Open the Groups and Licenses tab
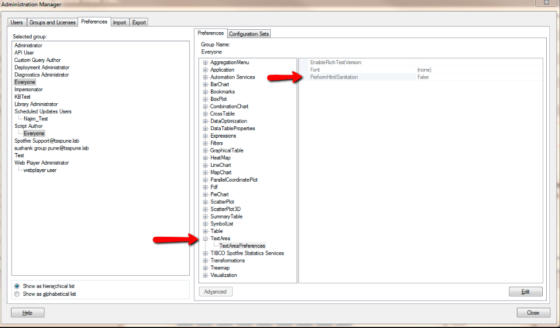Screen dimensions: 560x328 click(x=52, y=22)
